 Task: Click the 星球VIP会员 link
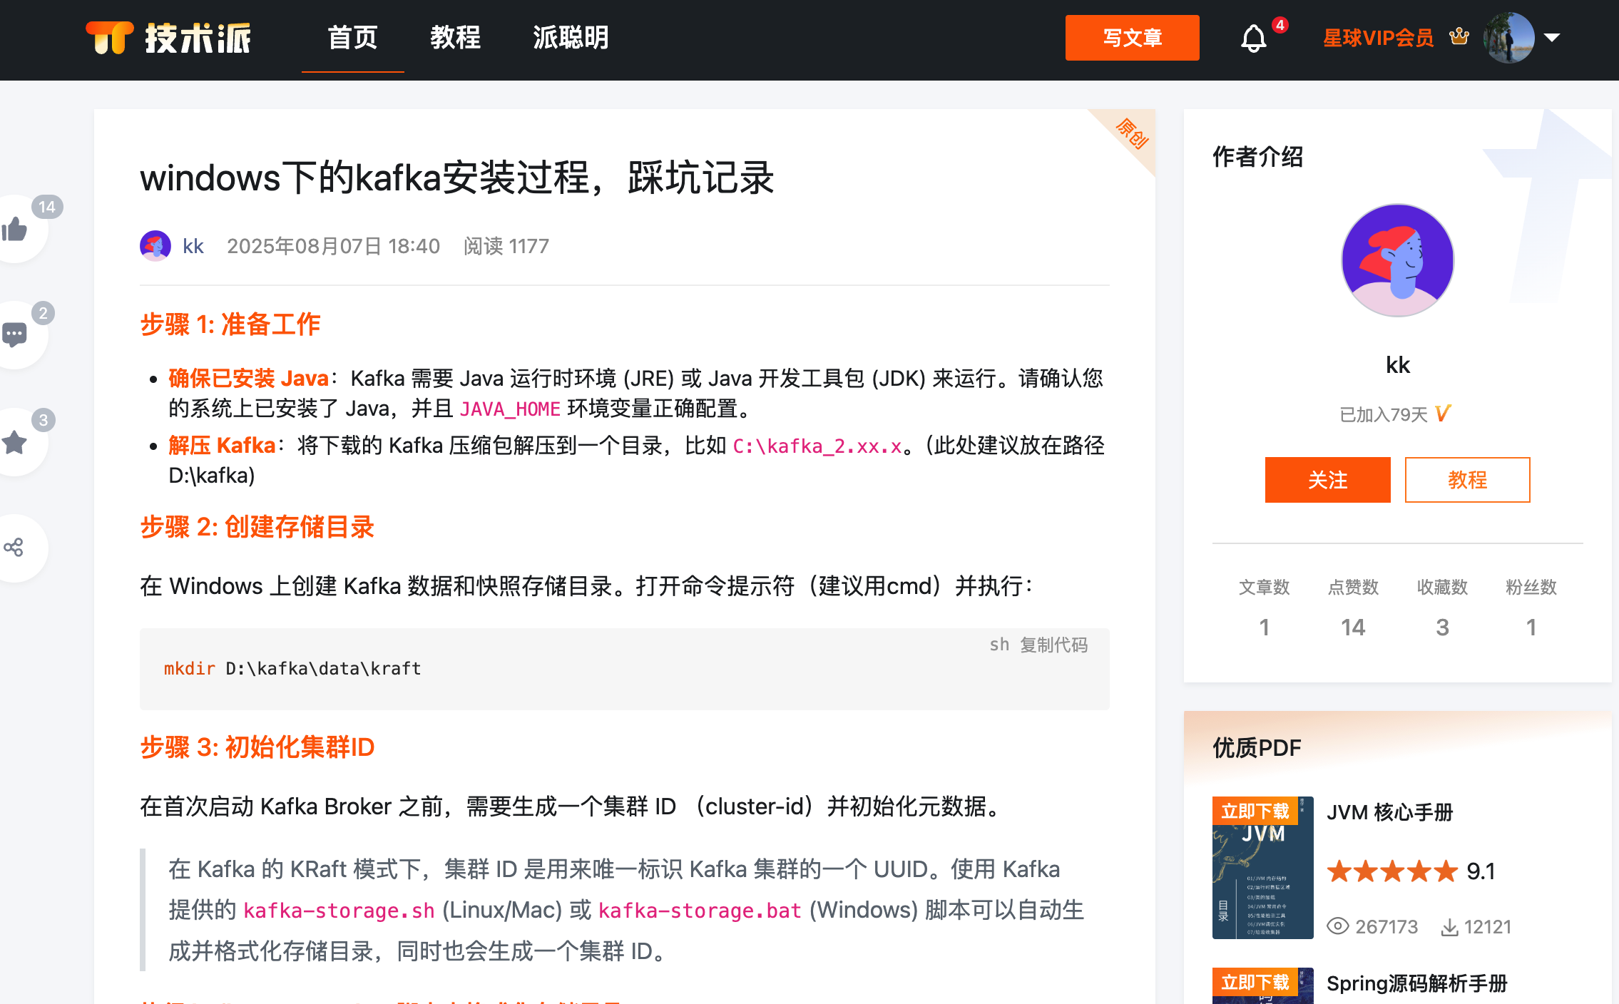[x=1378, y=38]
